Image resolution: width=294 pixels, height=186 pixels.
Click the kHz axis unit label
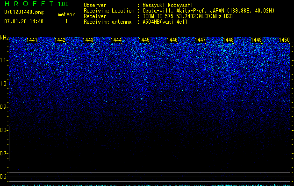coord(4,38)
